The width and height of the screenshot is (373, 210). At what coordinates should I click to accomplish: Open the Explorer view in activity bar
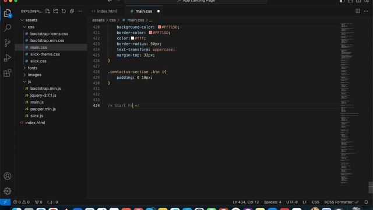click(x=8, y=13)
